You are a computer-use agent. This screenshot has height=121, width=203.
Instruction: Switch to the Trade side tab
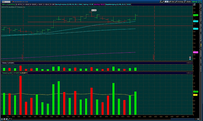tap(201, 6)
